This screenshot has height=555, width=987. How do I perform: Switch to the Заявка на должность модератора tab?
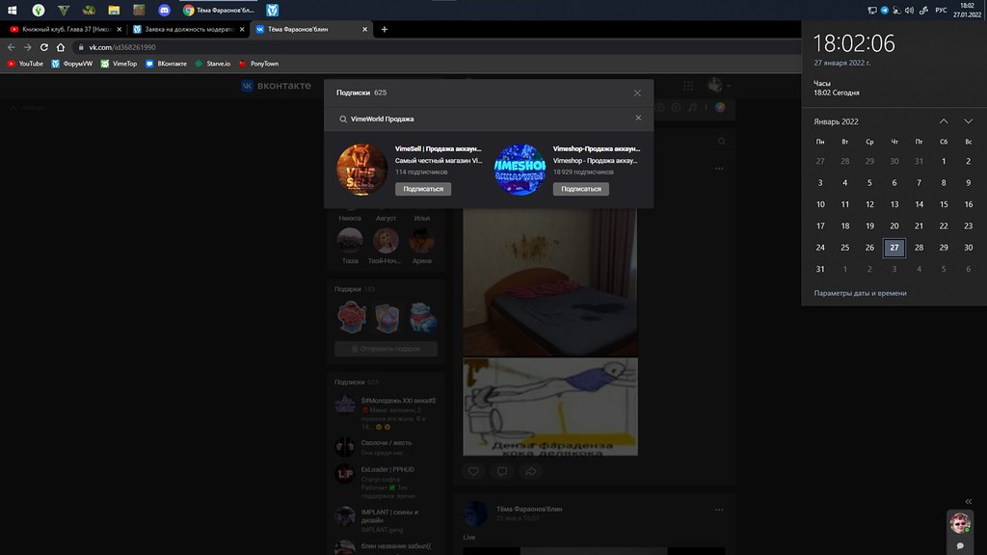183,29
